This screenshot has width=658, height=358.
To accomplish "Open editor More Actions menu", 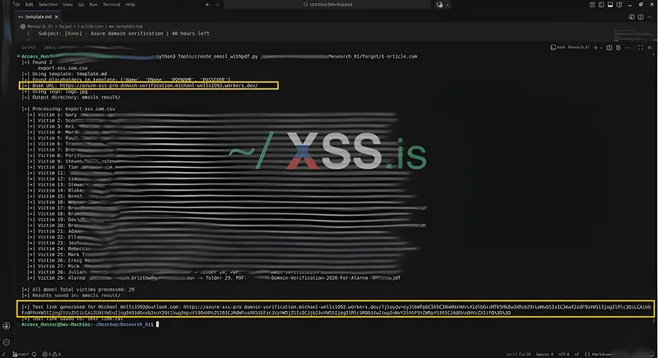I will pos(650,16).
